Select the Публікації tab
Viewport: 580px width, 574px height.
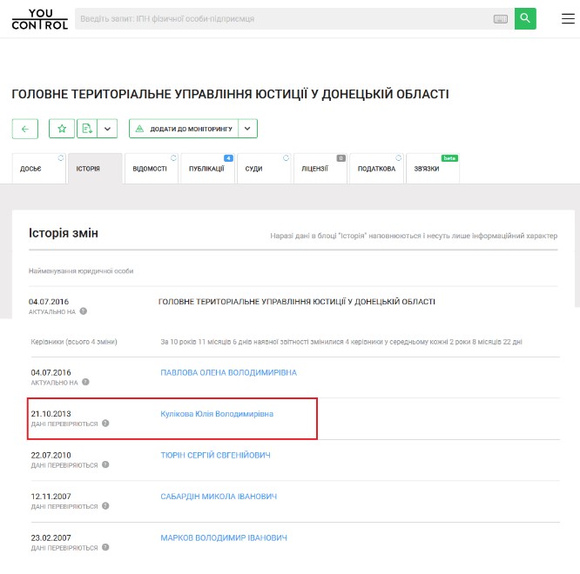pos(206,169)
